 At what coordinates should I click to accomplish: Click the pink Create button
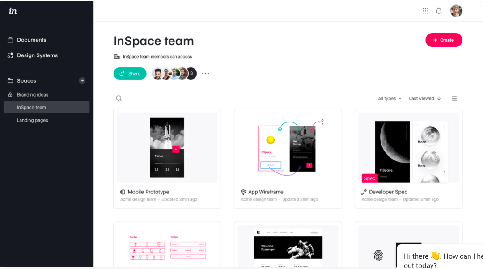[x=444, y=40]
